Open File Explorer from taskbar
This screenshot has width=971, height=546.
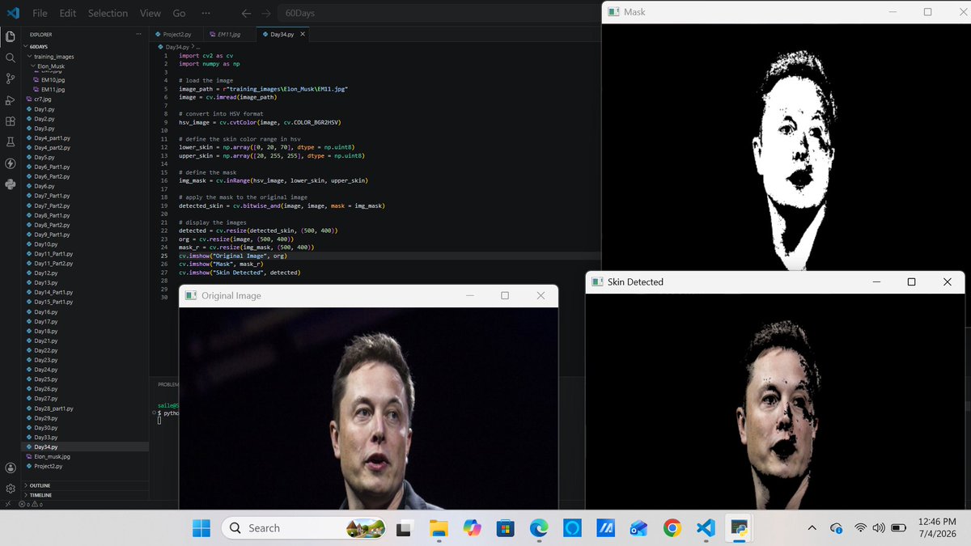[438, 528]
